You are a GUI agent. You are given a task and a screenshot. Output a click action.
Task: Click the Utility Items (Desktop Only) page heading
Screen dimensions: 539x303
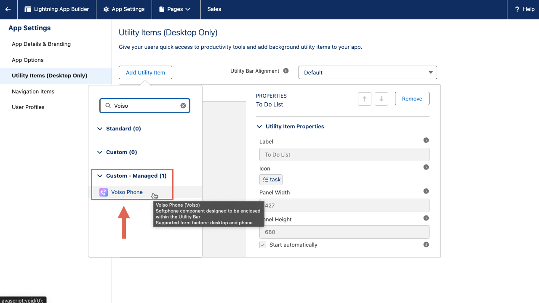168,32
